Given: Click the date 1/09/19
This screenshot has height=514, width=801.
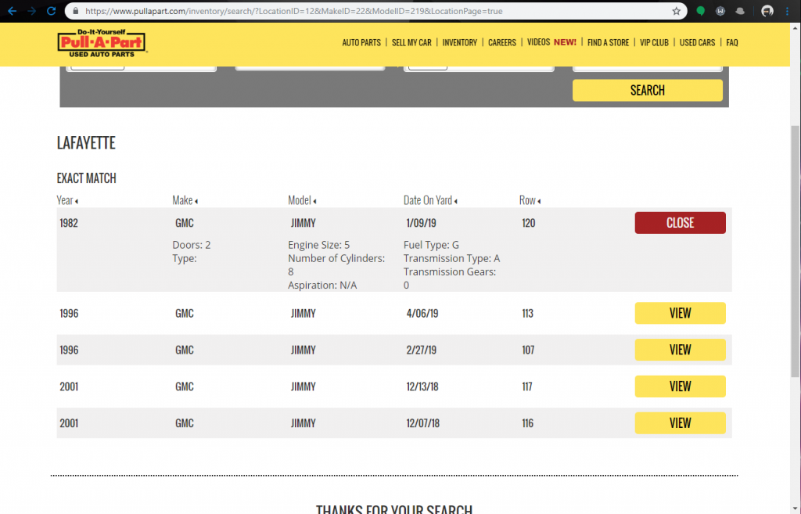Looking at the screenshot, I should point(421,223).
